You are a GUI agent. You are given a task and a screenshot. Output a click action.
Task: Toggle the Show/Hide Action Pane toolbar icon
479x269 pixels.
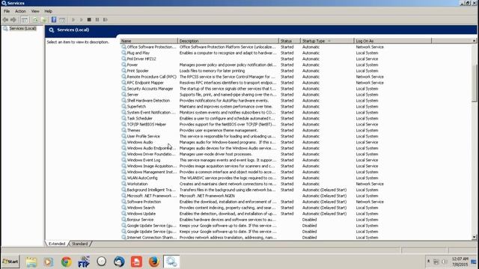click(x=62, y=20)
